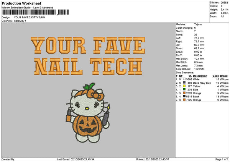
Task: Click 'Wilcom EmbroideryStudio – Level 3 Advanced' text
Action: 28,8
